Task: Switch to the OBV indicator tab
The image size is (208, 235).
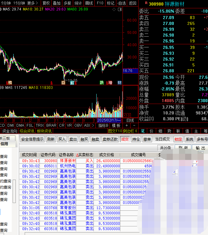Action: point(78,125)
